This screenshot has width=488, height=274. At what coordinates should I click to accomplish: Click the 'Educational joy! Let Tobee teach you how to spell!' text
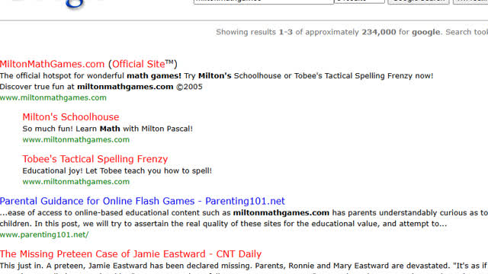[x=117, y=170]
